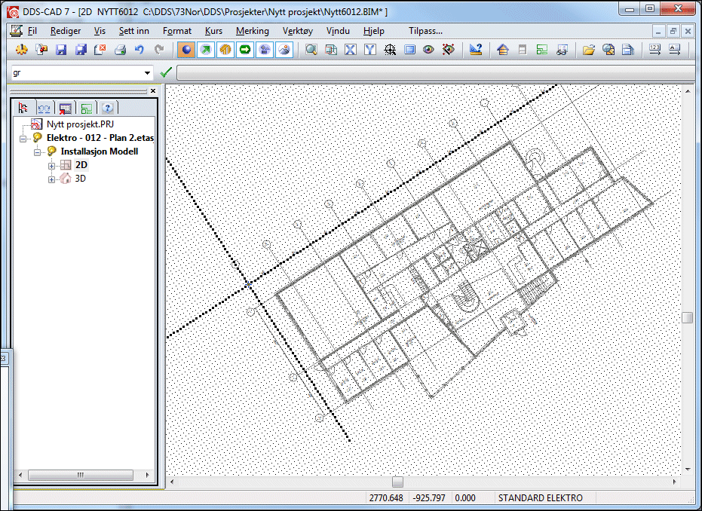Screen dimensions: 702x511
Task: Toggle the green right-arrow mode button
Action: (x=244, y=50)
